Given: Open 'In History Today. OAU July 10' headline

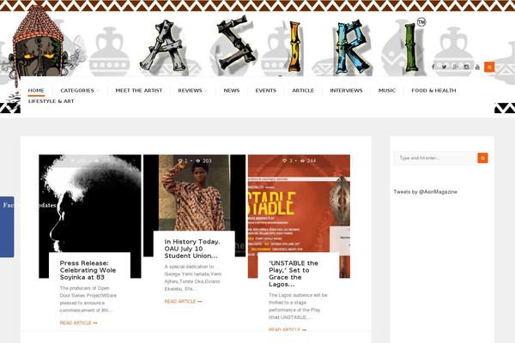Looking at the screenshot, I should pyautogui.click(x=192, y=249).
